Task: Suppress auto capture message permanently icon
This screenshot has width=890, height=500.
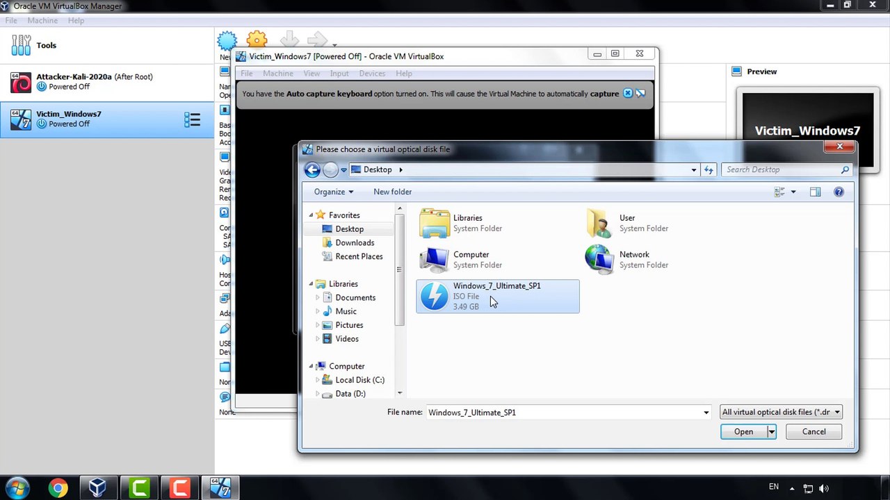Action: 640,93
